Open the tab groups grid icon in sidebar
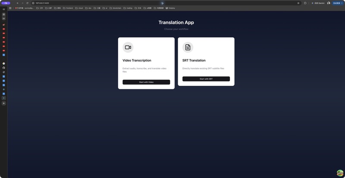 4,14
